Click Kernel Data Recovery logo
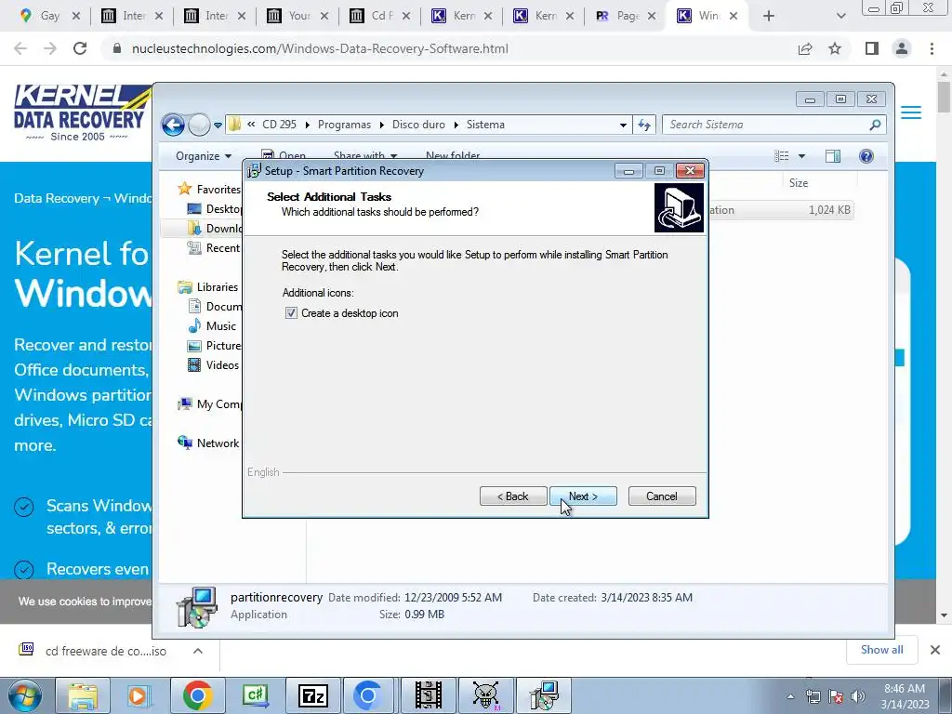This screenshot has width=952, height=714. coord(82,112)
